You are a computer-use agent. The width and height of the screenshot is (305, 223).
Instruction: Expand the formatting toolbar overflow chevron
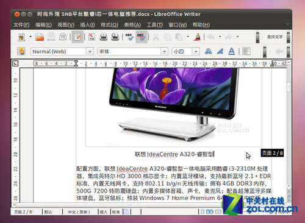(x=265, y=52)
